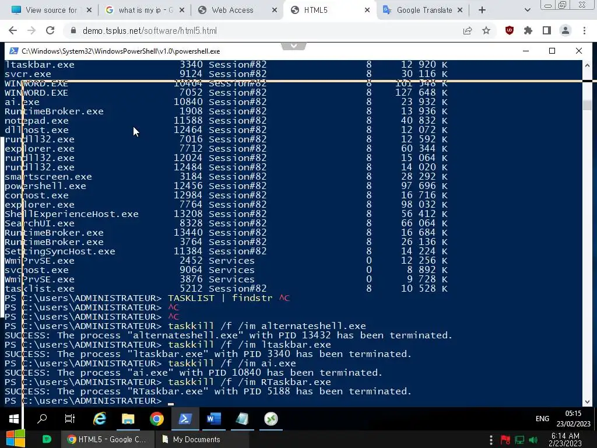Open the network tray icon
The image size is (597, 448).
click(x=519, y=440)
